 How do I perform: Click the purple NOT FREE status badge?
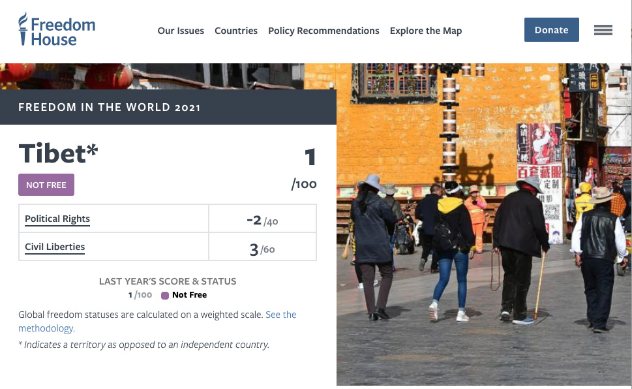coord(46,185)
